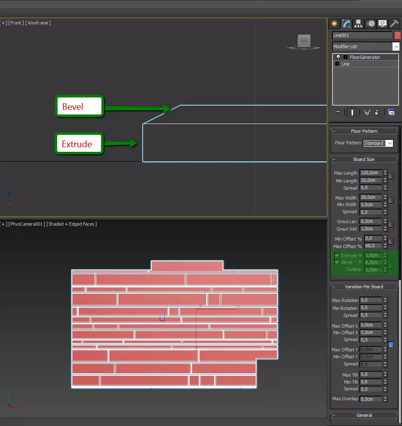Collapse the Board Size rollout
402x426 pixels.
[364, 159]
